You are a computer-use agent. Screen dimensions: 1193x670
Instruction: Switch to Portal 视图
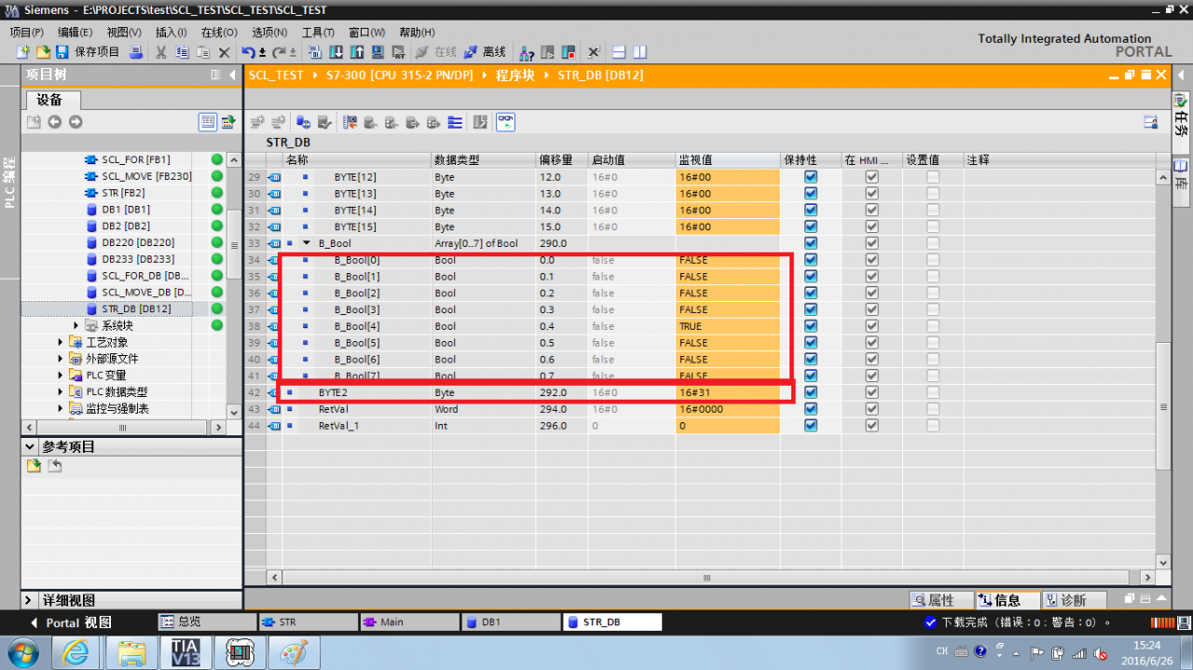coord(70,622)
